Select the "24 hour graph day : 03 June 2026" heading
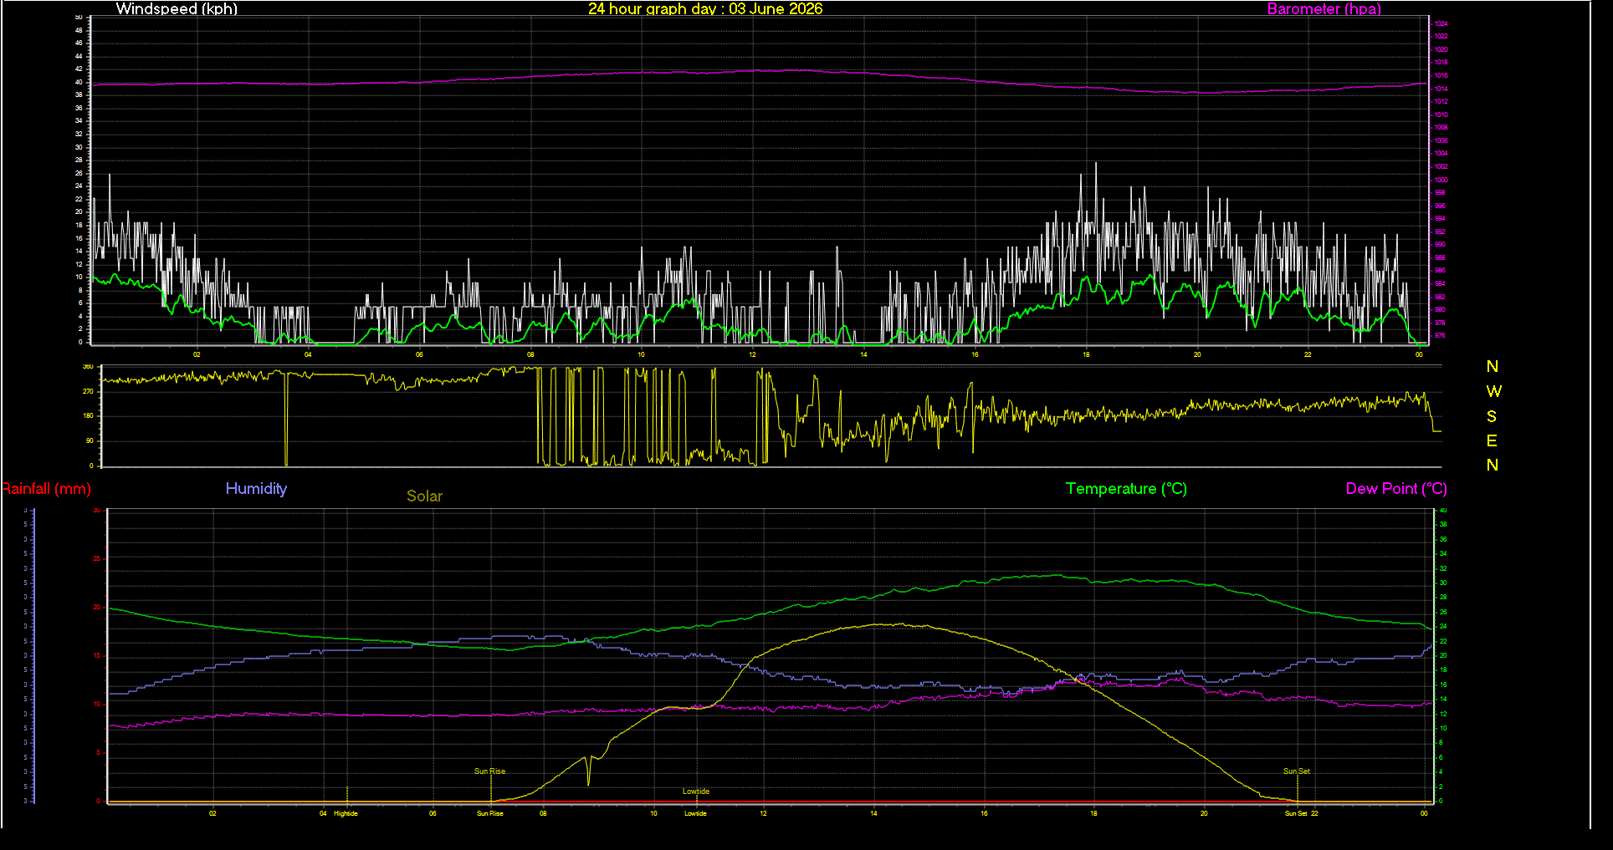1613x850 pixels. point(705,9)
